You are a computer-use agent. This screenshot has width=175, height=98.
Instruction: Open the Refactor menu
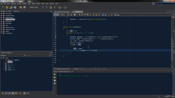coord(25,4)
